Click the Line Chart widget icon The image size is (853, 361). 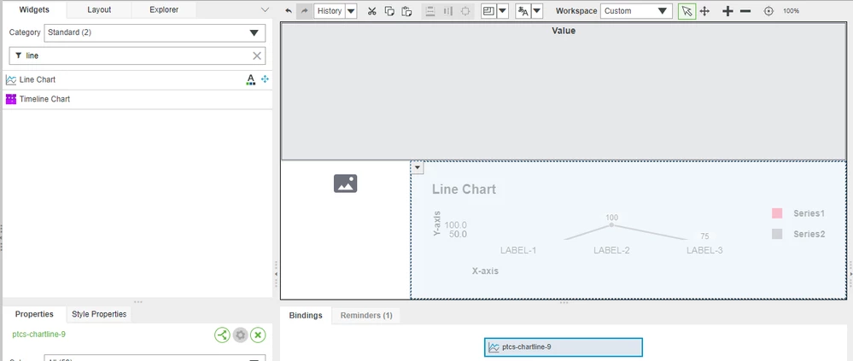coord(11,80)
